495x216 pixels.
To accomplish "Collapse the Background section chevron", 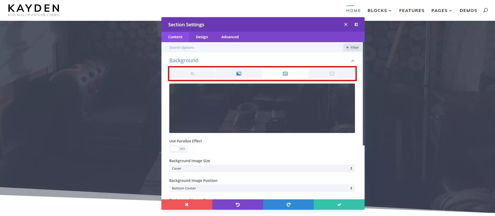I will [x=353, y=61].
